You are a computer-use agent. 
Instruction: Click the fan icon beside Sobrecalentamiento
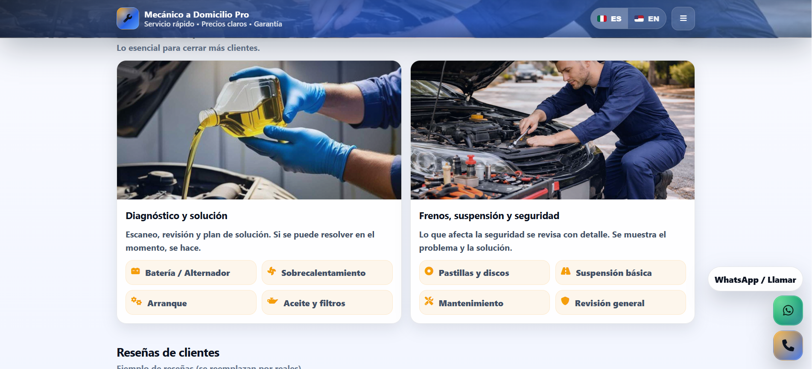272,271
